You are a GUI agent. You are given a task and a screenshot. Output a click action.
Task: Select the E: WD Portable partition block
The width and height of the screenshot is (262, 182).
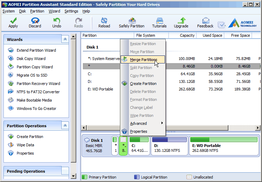tap(224, 146)
